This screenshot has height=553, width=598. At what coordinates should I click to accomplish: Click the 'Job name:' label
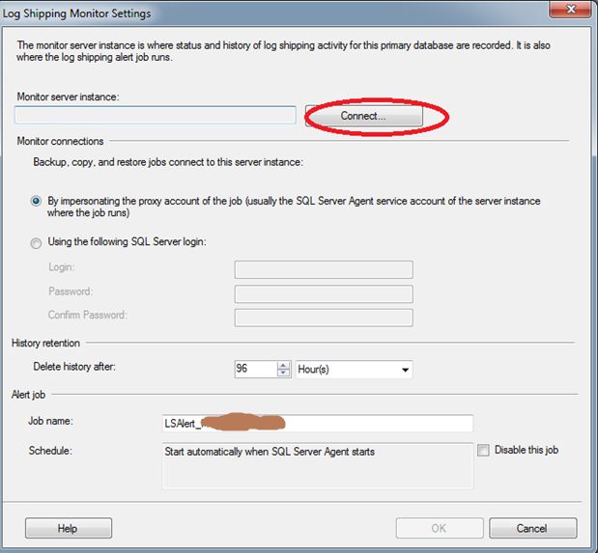[x=51, y=421]
